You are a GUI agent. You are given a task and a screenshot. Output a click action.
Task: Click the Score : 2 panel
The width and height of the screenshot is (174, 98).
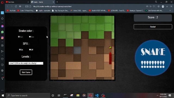(153, 18)
